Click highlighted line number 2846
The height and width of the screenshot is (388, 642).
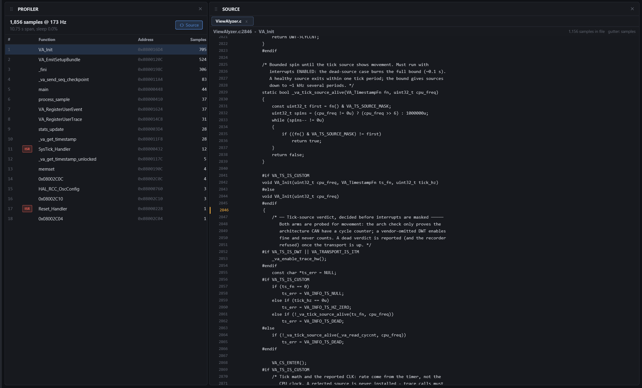(224, 210)
